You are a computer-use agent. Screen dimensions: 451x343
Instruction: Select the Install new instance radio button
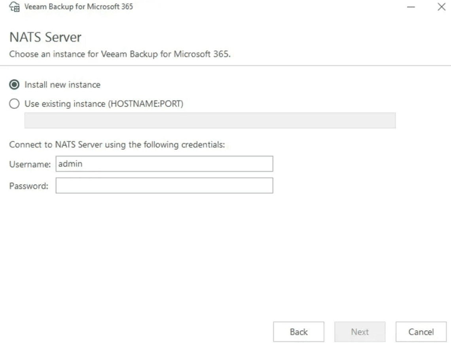click(x=15, y=85)
